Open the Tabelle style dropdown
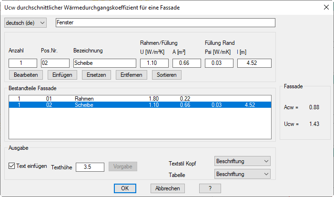Screen dimensions: 334x197 243,174
